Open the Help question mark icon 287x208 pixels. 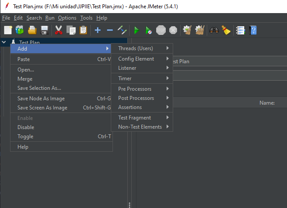[x=253, y=30]
